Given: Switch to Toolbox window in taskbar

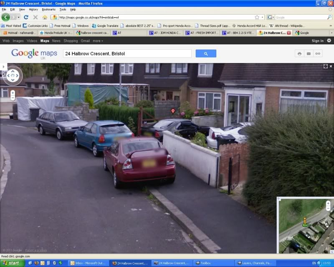Looking at the screenshot, I should pyautogui.click(x=214, y=263).
